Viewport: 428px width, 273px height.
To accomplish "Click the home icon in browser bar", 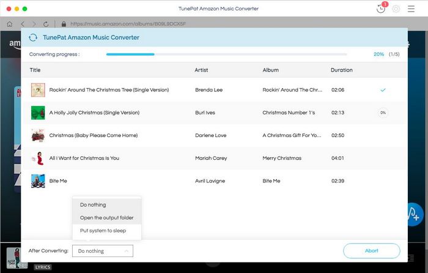I will [x=10, y=24].
